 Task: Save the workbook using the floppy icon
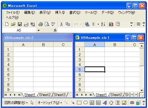(x=20, y=24)
